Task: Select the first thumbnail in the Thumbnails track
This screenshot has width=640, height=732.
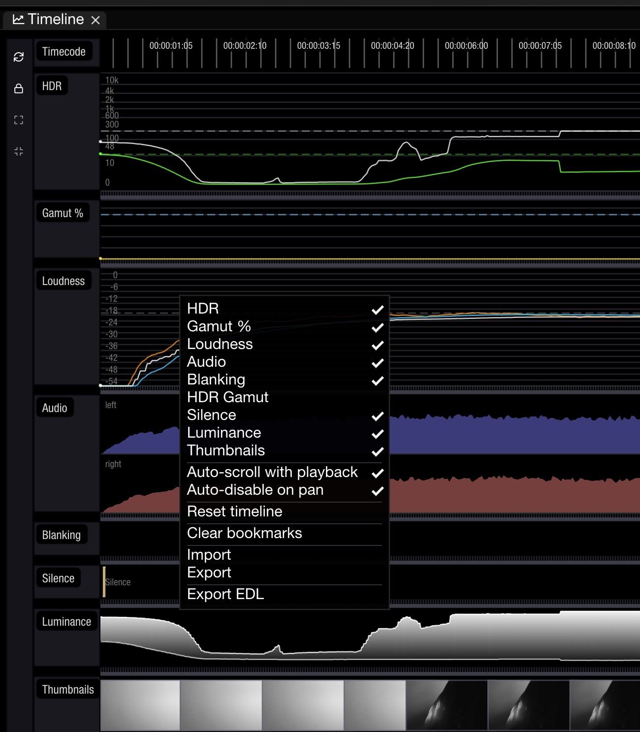Action: (x=140, y=705)
